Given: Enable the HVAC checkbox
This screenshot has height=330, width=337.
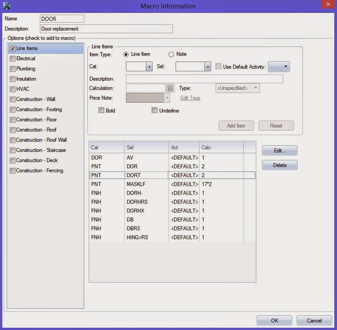Looking at the screenshot, I should pyautogui.click(x=13, y=89).
